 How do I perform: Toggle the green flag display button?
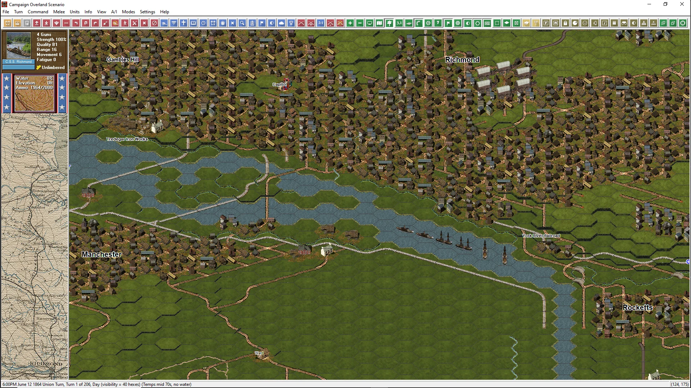tap(448, 23)
